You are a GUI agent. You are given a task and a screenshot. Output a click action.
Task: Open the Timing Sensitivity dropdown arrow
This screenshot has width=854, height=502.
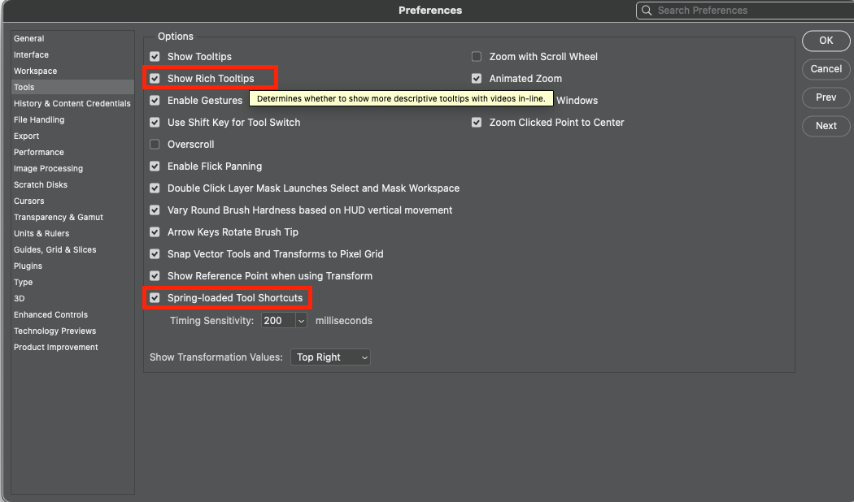(x=301, y=321)
